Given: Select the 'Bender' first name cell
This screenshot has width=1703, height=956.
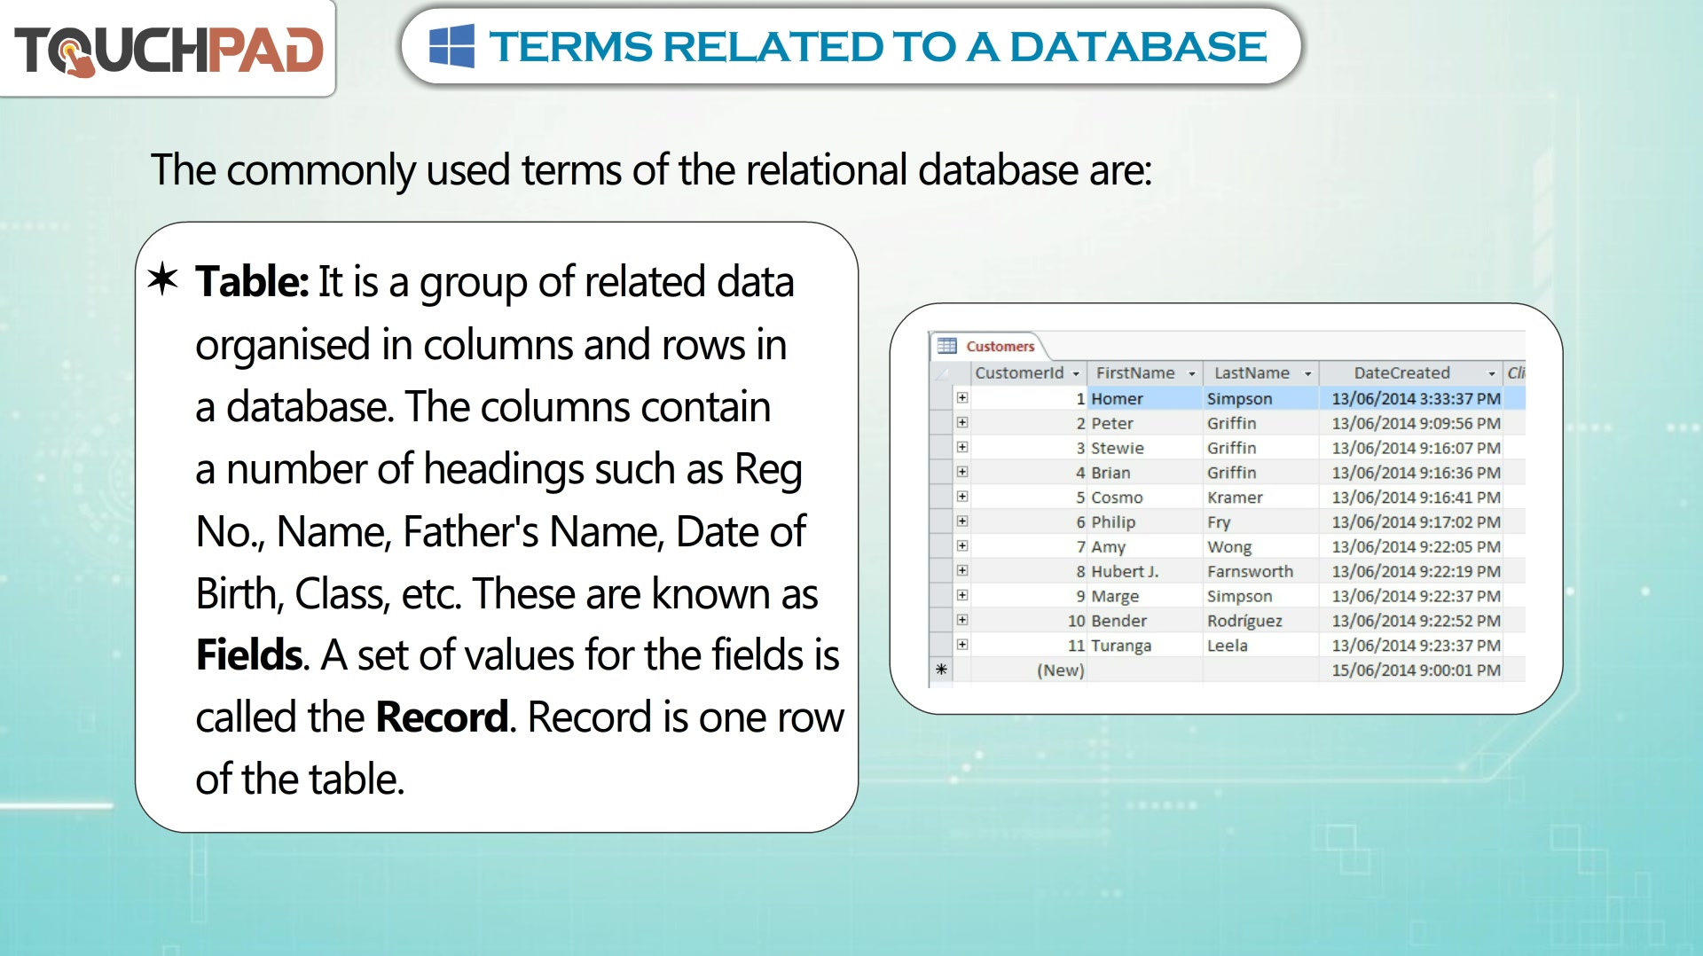Looking at the screenshot, I should 1144,621.
